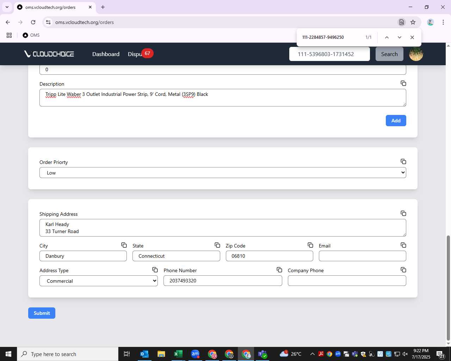
Task: Open a new browser tab
Action: [103, 7]
